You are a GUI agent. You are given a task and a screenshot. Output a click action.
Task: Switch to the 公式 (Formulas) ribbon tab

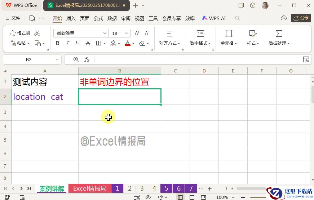point(98,18)
